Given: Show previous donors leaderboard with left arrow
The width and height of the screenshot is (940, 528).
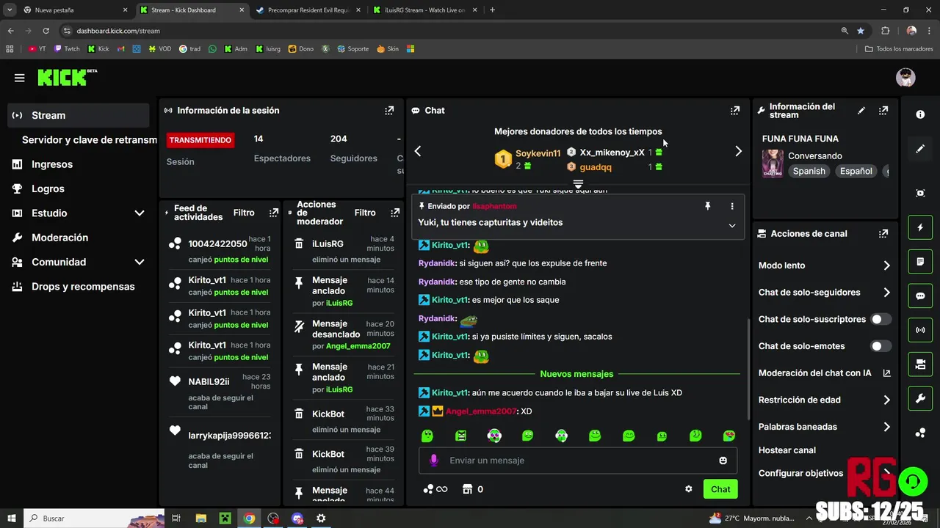Looking at the screenshot, I should (418, 151).
